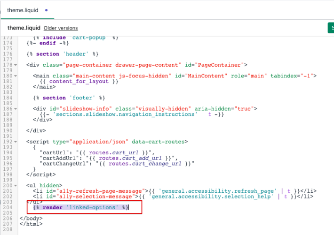Viewport: 334px width, 235px height.
Task: Collapse the script block at line 192
Action: pyautogui.click(x=16, y=142)
